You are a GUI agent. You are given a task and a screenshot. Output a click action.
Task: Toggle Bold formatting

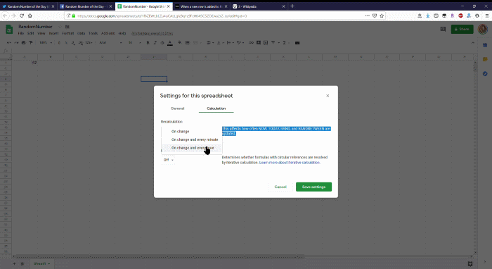tap(148, 43)
